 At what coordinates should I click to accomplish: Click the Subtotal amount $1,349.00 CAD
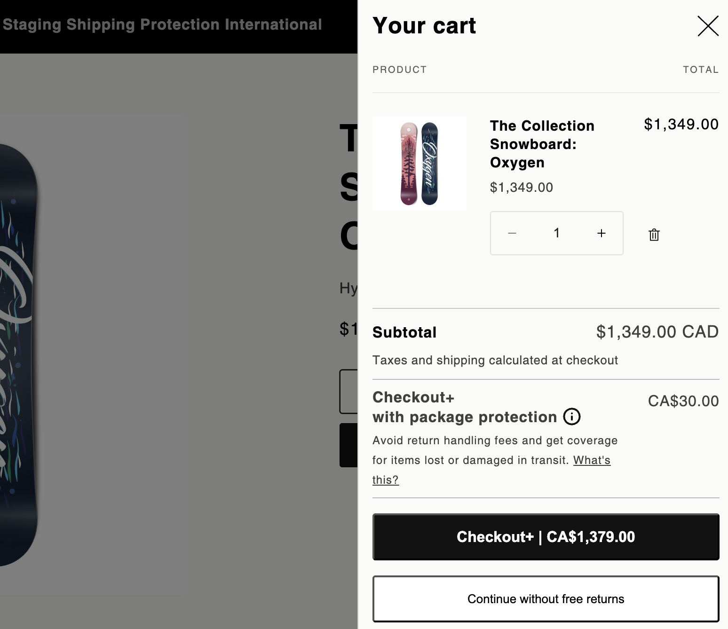(657, 332)
